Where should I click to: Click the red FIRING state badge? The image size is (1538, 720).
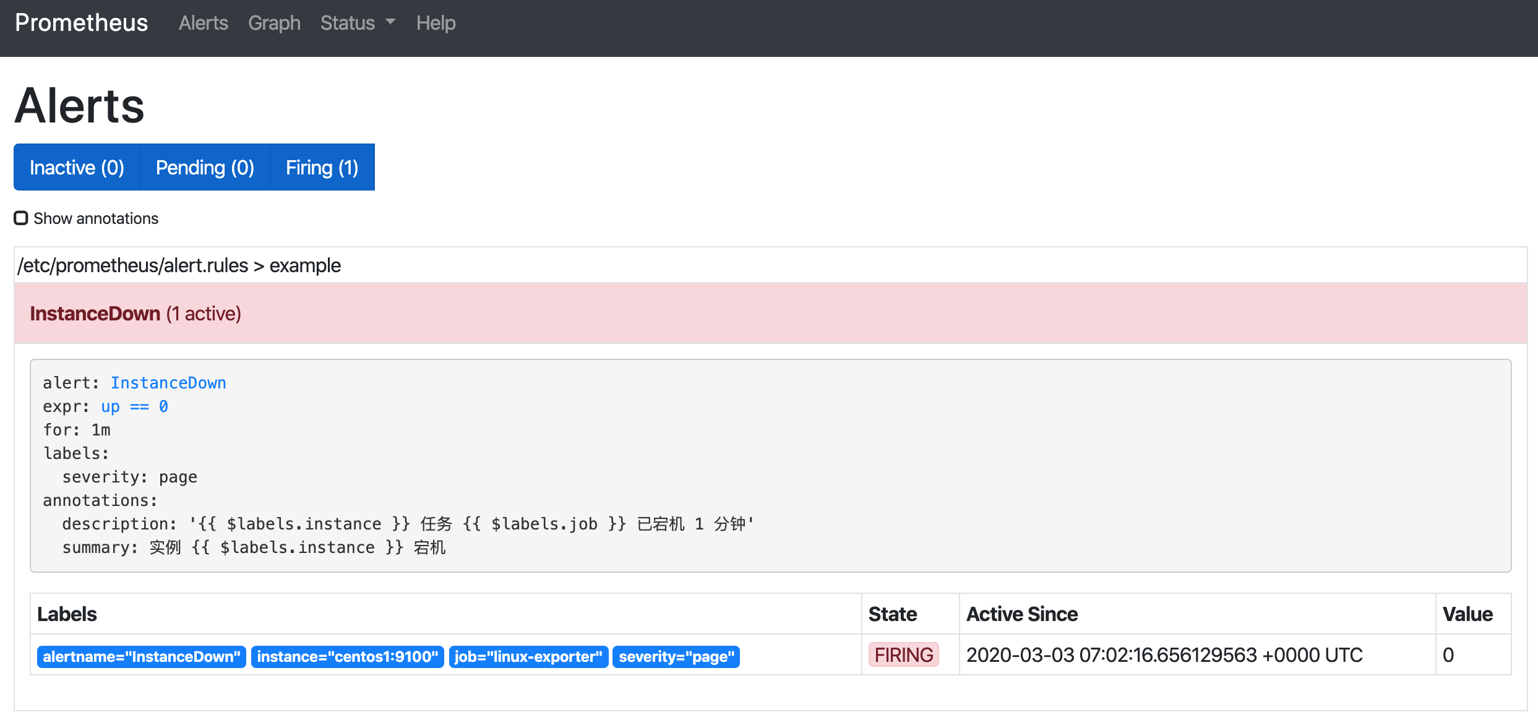(x=903, y=654)
